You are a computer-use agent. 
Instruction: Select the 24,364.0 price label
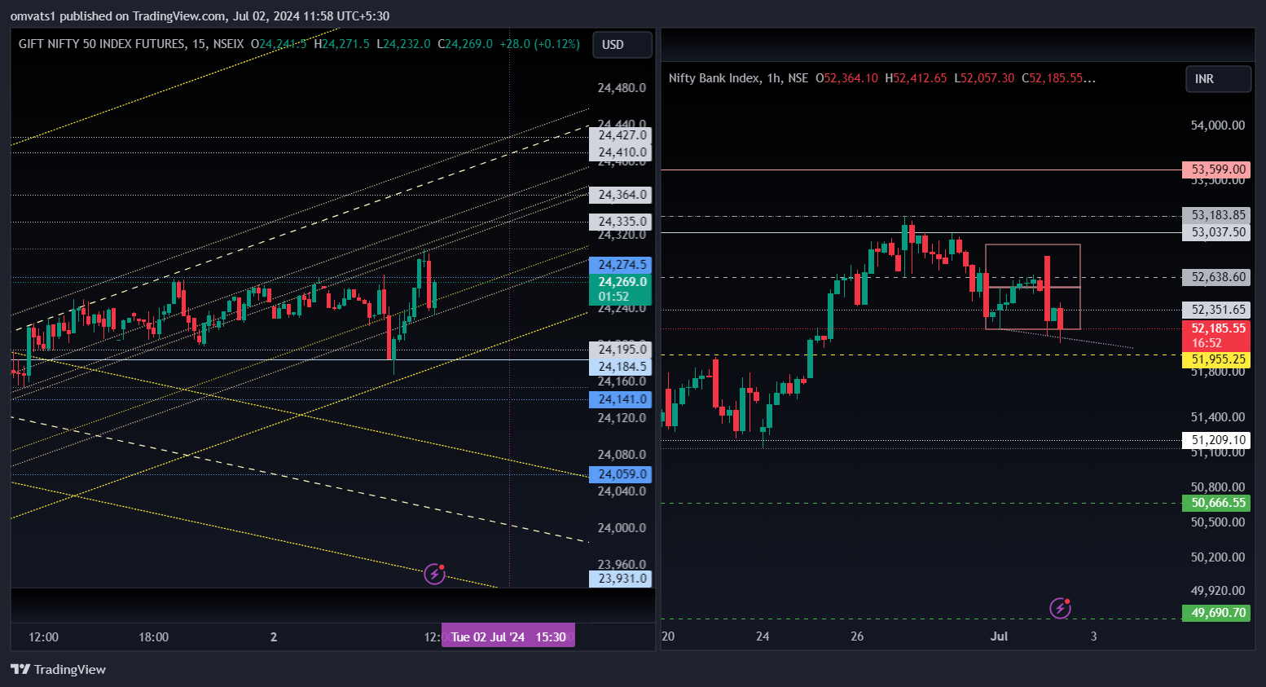[620, 195]
